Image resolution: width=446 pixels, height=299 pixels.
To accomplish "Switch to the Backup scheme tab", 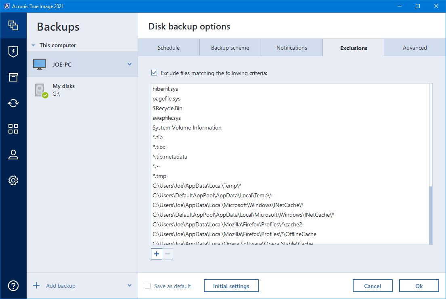I will coord(230,48).
